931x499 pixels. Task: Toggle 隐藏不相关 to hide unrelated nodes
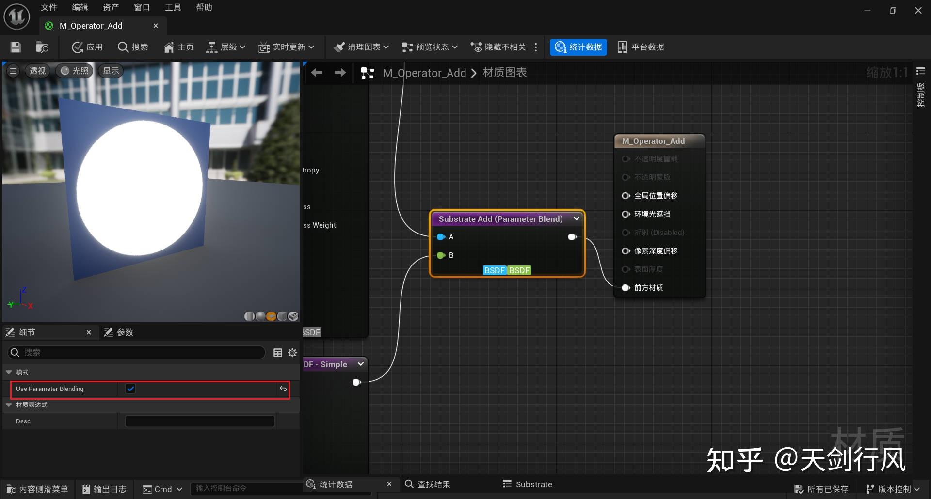coord(498,47)
